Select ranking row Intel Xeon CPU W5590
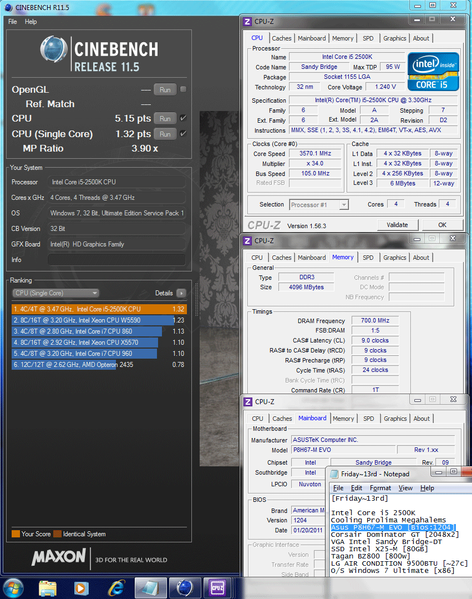Screen dimensions: 472x599 pyautogui.click(x=99, y=320)
